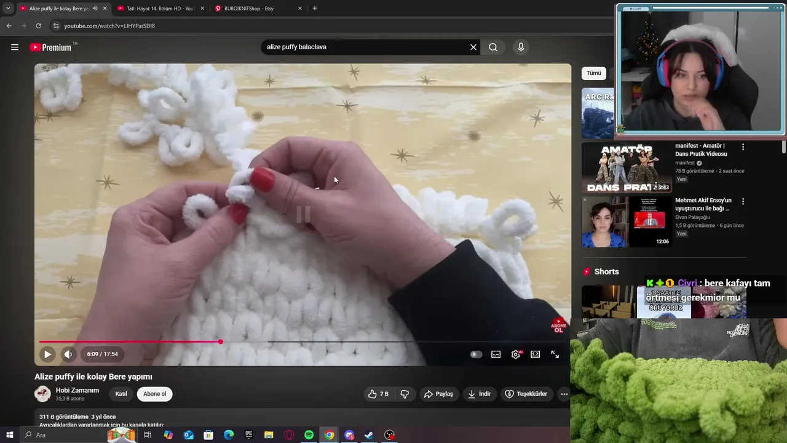Open Outlook from taskbar
This screenshot has height=443, width=787.
[189, 435]
